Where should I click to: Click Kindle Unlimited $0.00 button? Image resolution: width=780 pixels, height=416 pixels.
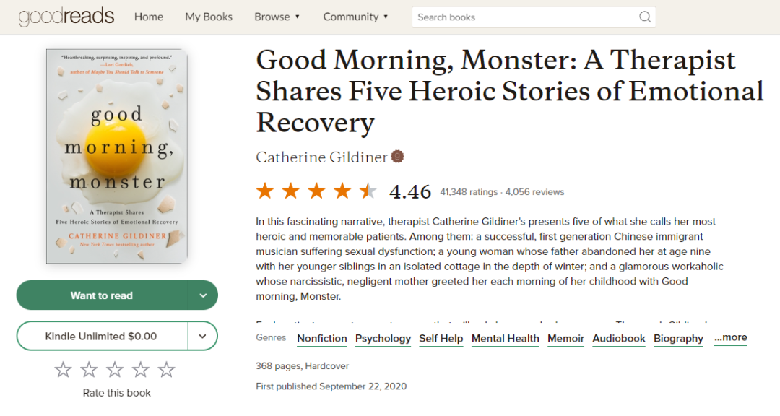(x=101, y=336)
